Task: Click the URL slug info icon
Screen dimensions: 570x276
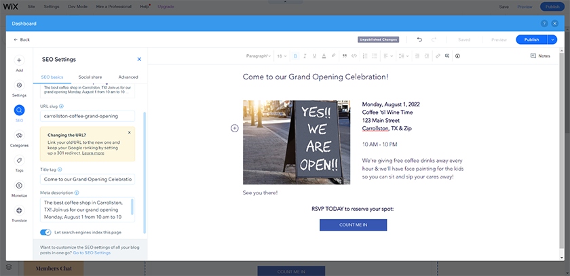Action: [x=61, y=106]
